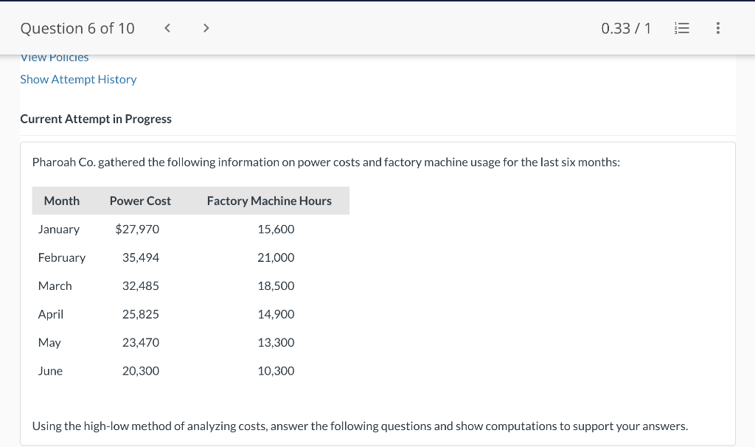Go to the next question arrow
755x447 pixels.
pos(206,28)
